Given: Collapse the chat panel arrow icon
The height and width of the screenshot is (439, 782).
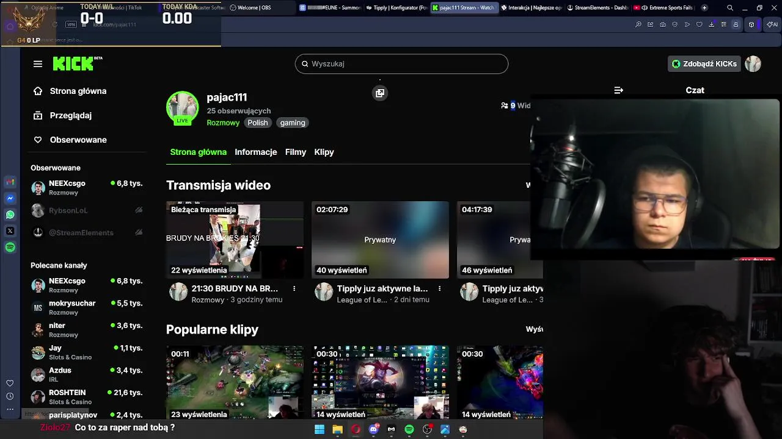Looking at the screenshot, I should click(x=618, y=90).
